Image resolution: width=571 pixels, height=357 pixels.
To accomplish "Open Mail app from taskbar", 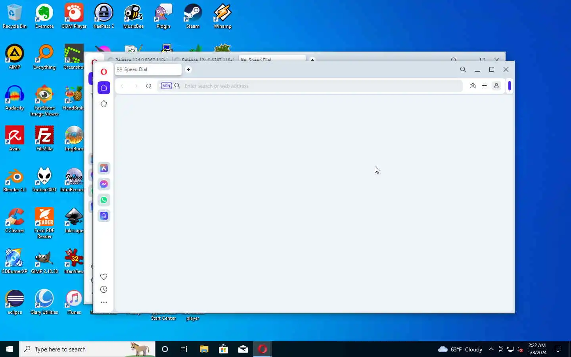I will pos(243,349).
